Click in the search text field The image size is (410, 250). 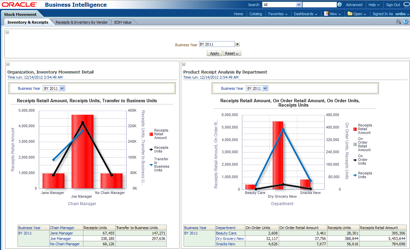(x=319, y=5)
